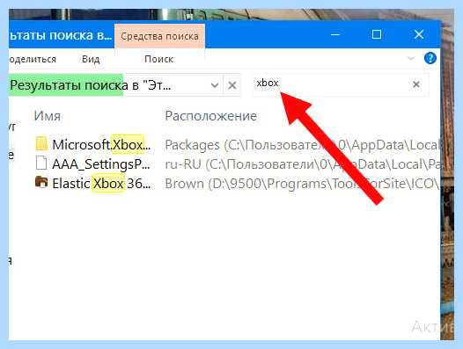Open the Поиск ribbon tab
Viewport: 463px width, 349px height.
158,59
